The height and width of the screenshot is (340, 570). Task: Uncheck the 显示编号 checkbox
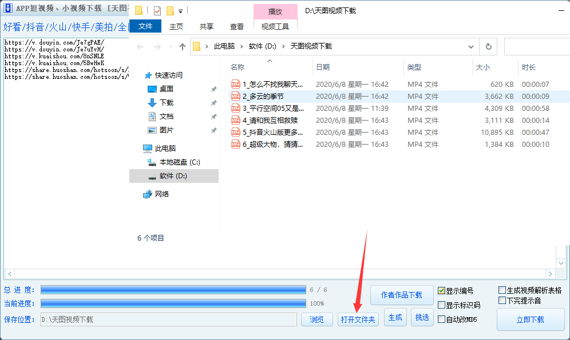coord(441,290)
